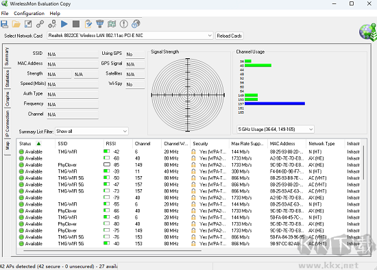The height and width of the screenshot is (270, 377).
Task: Click the padlock icon in the -40 RSSI row
Action: coord(193,243)
